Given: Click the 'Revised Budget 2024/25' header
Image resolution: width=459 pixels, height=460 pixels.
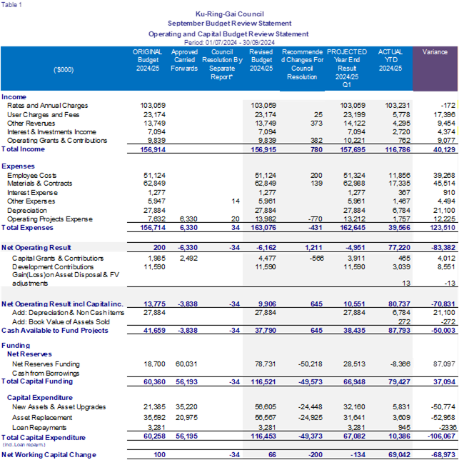Looking at the screenshot, I should 261,60.
